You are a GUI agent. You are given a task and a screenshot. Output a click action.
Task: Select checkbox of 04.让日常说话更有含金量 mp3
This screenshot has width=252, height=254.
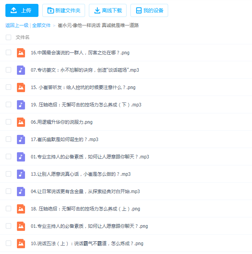click(x=8, y=191)
